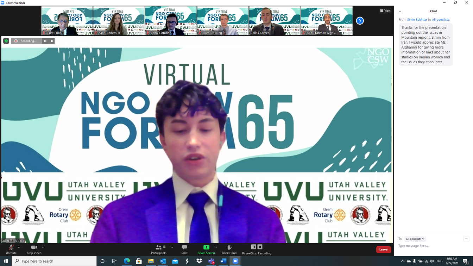Open more chat options ellipsis
Image resolution: width=473 pixels, height=266 pixels.
(466, 239)
